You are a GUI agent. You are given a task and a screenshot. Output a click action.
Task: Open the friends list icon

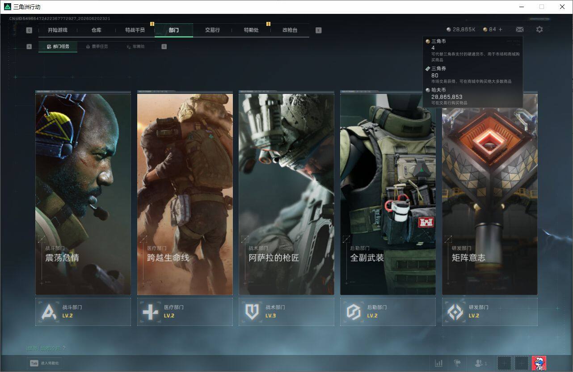click(480, 363)
